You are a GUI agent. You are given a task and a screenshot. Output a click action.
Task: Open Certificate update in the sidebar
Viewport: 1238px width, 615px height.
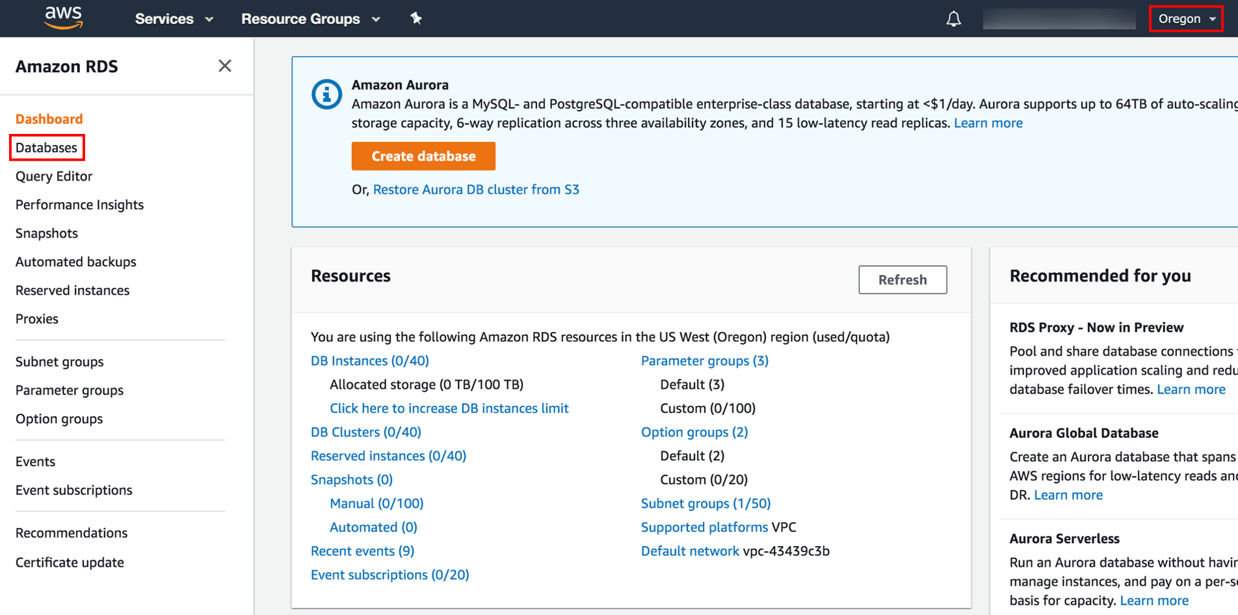pyautogui.click(x=70, y=562)
